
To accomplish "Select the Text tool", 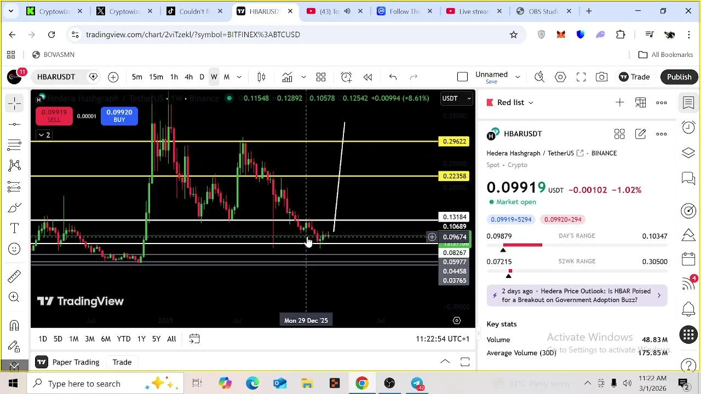I will (x=15, y=228).
